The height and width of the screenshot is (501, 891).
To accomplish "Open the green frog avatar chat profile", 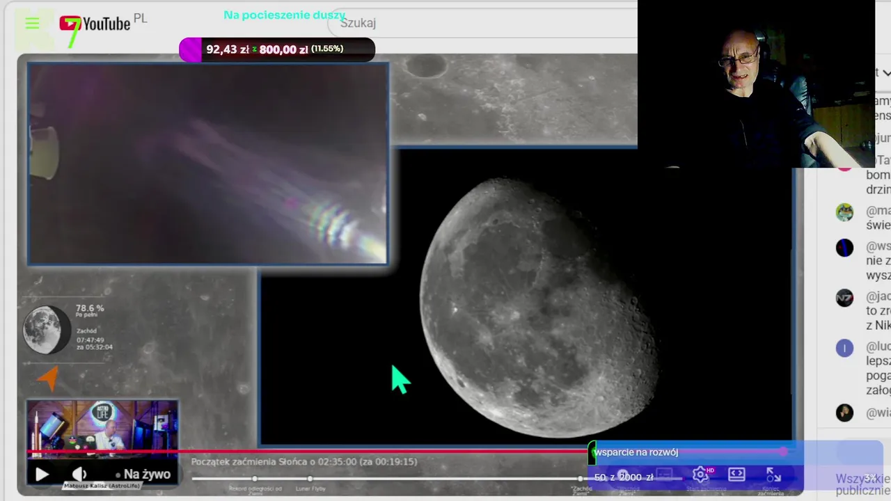I will pos(844,212).
